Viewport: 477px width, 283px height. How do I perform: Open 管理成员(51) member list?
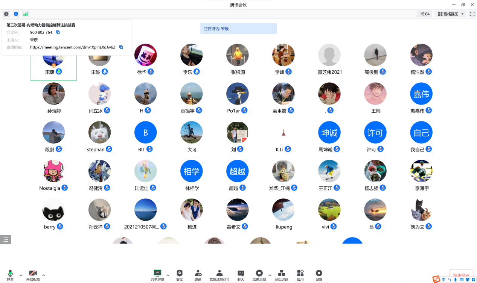coord(219,275)
